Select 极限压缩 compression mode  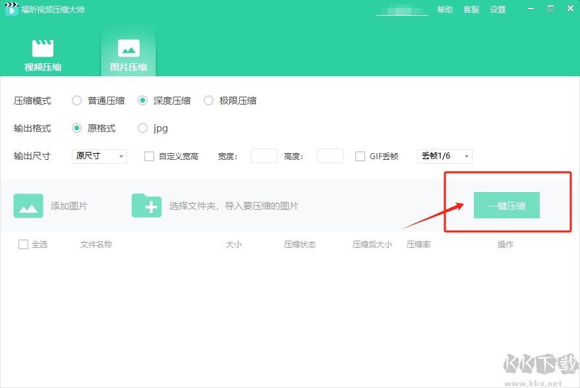[x=209, y=101]
